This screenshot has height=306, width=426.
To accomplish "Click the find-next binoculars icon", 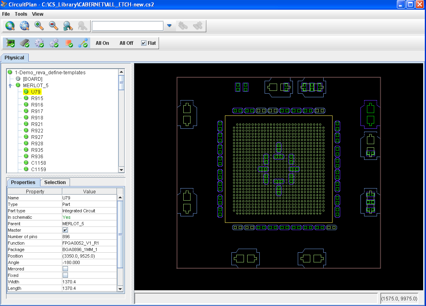I will 198,26.
